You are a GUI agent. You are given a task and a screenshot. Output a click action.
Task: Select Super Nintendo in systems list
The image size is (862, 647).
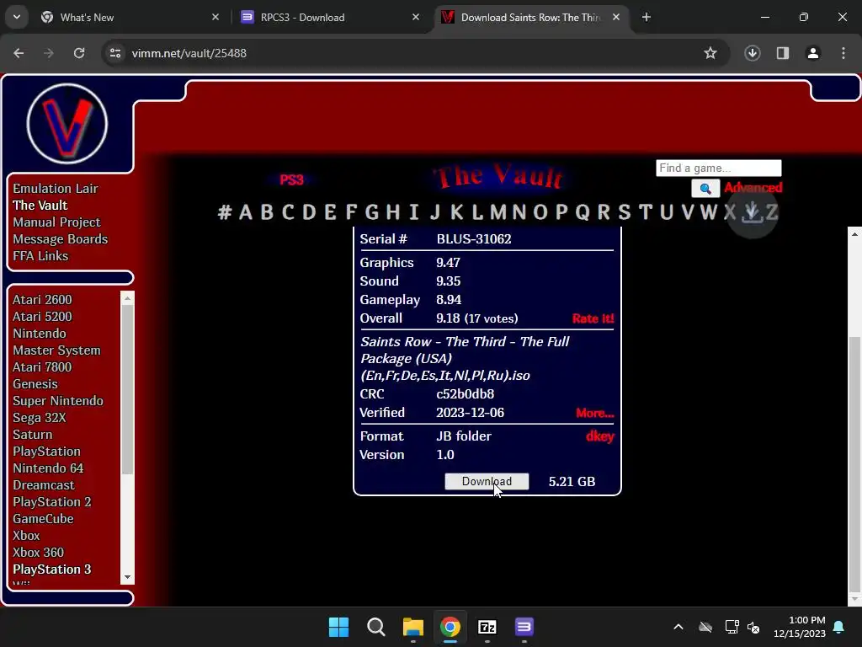click(58, 401)
